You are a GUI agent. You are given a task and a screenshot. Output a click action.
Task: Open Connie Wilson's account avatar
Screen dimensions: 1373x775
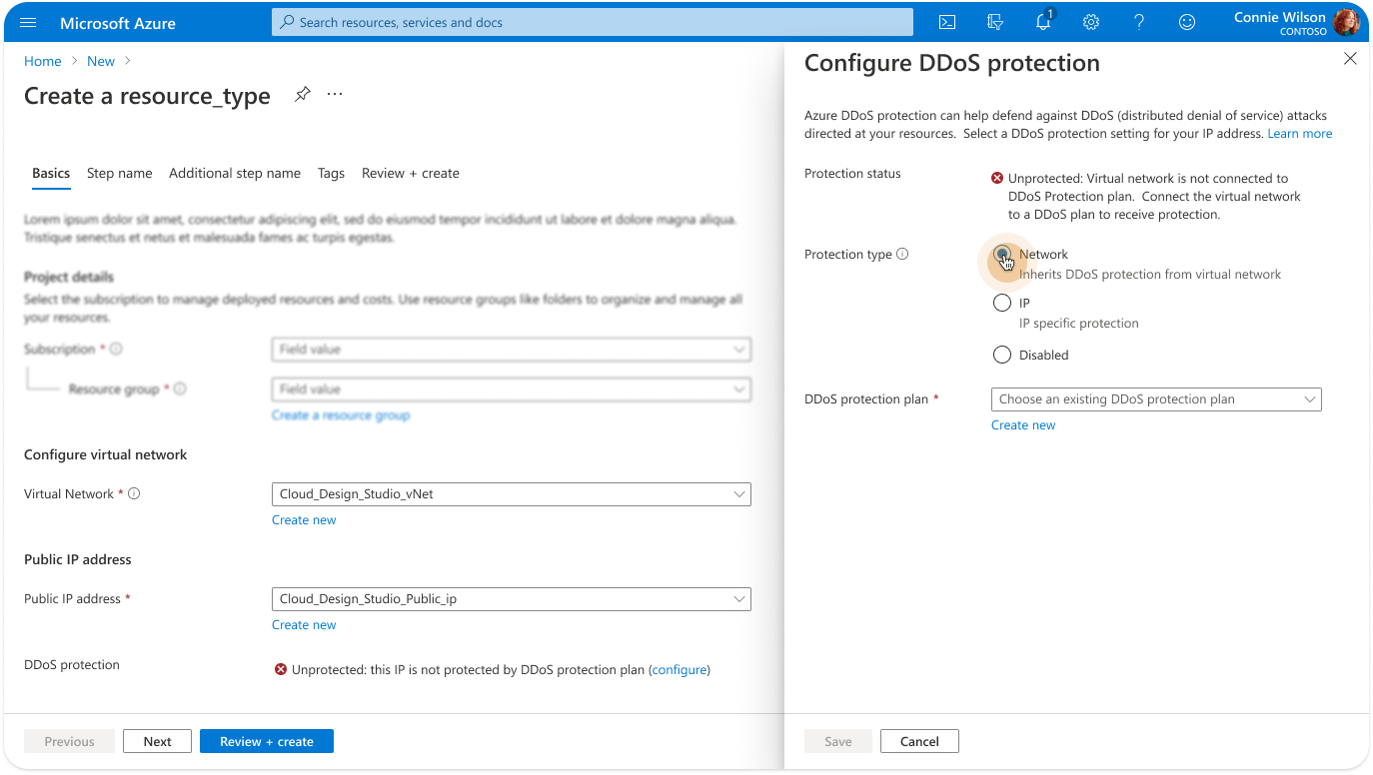coord(1347,22)
